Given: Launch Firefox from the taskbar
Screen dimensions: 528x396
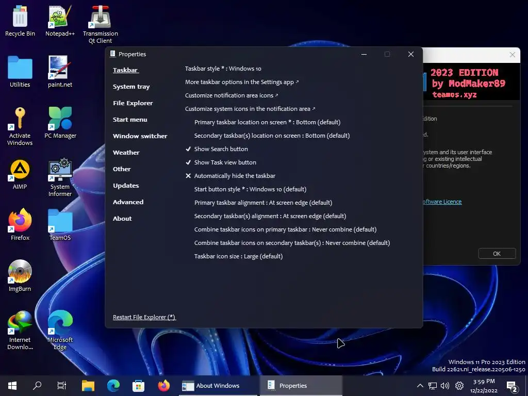Looking at the screenshot, I should point(163,386).
